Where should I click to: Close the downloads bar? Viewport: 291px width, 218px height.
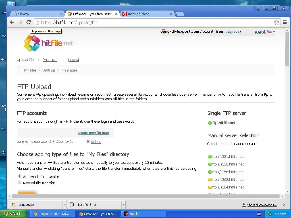[x=284, y=205]
